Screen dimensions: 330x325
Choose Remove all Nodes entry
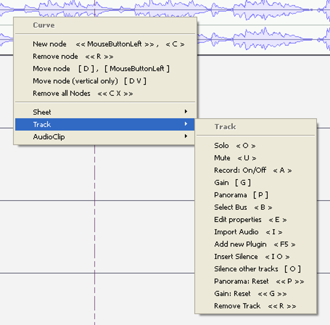[105, 93]
